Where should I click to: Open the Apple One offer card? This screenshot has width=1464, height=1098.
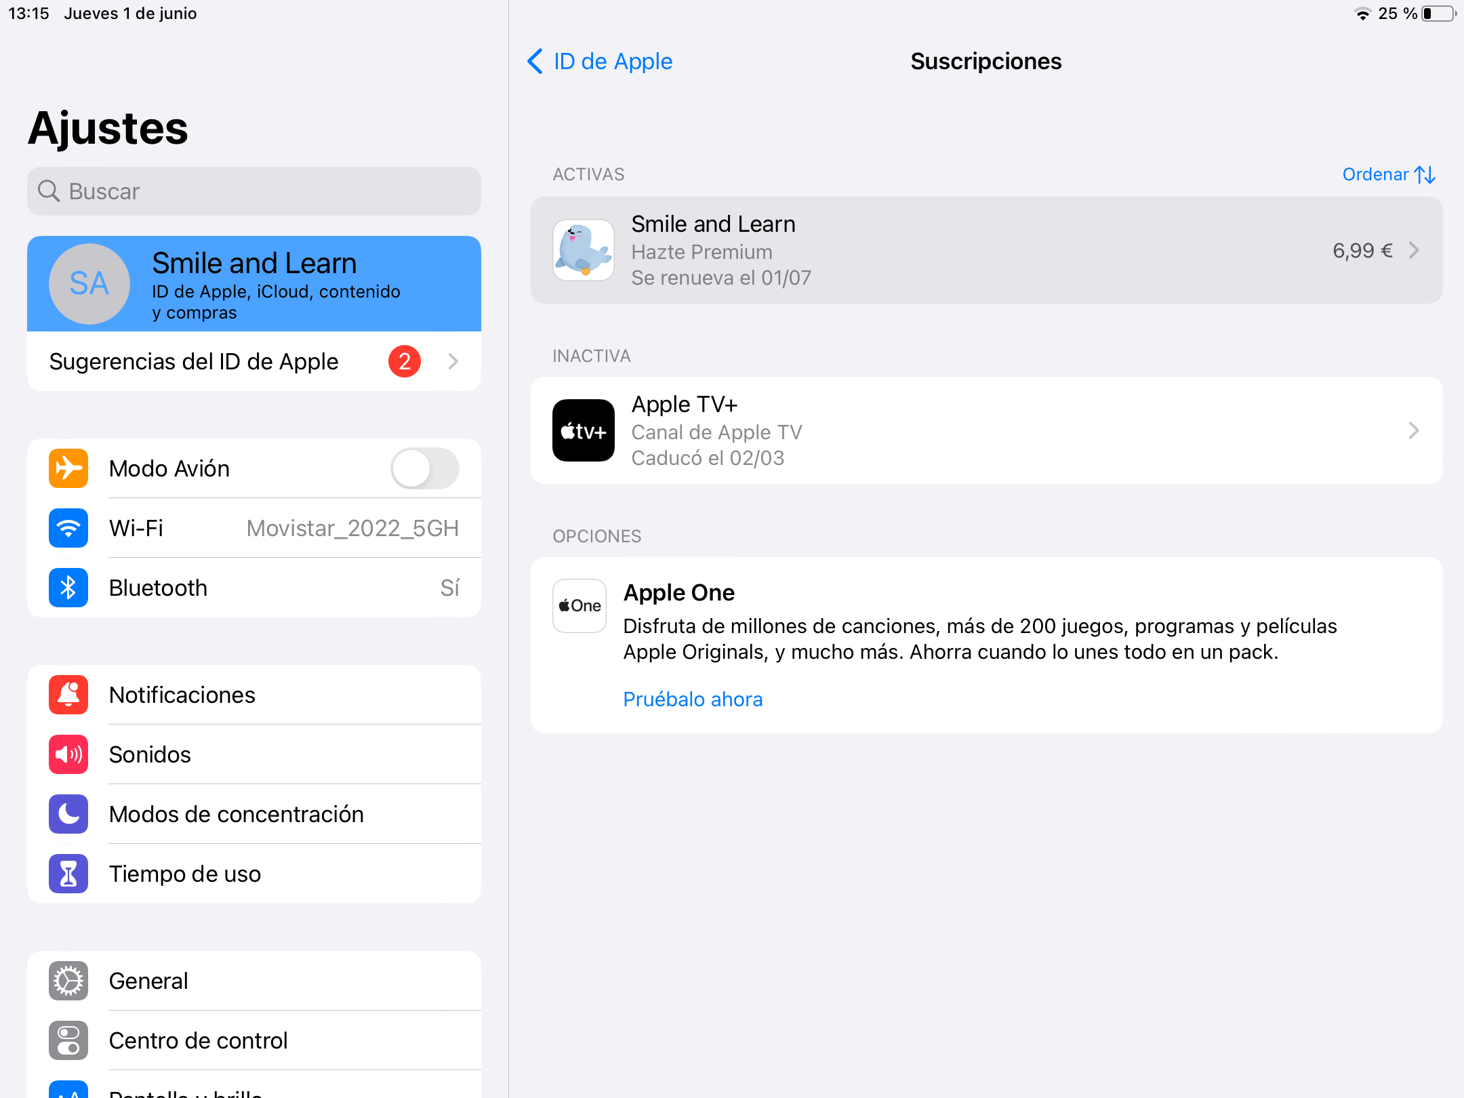[x=986, y=645]
